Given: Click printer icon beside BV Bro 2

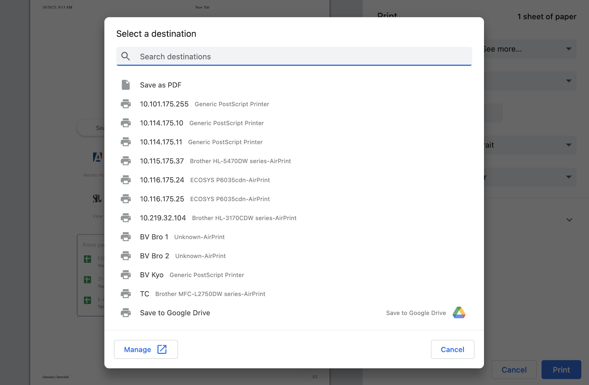Looking at the screenshot, I should (x=126, y=256).
